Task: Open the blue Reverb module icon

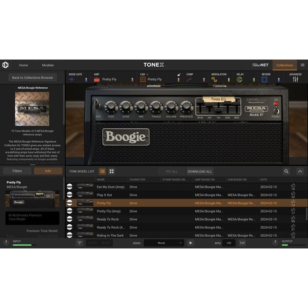Action: (264, 80)
